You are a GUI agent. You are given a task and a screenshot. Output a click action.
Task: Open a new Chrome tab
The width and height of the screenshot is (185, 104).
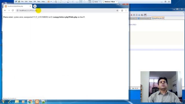click(x=35, y=6)
